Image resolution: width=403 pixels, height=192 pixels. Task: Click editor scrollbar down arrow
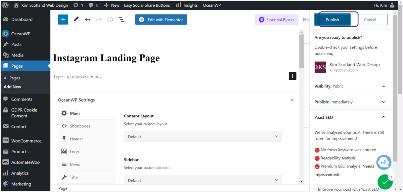[301, 182]
